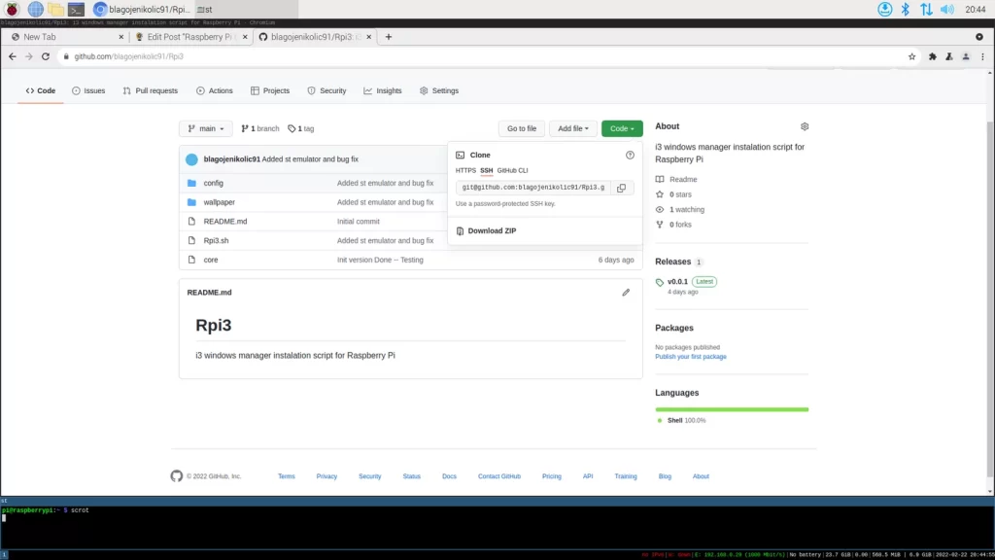Viewport: 995px width, 560px height.
Task: Open the Rpi3.sh file
Action: click(x=216, y=240)
